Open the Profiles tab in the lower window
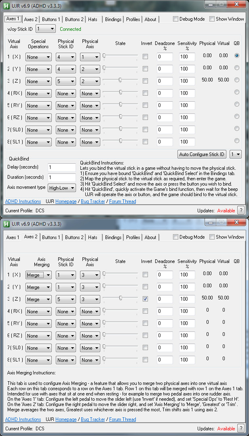This screenshot has width=249, height=436. pyautogui.click(x=133, y=237)
